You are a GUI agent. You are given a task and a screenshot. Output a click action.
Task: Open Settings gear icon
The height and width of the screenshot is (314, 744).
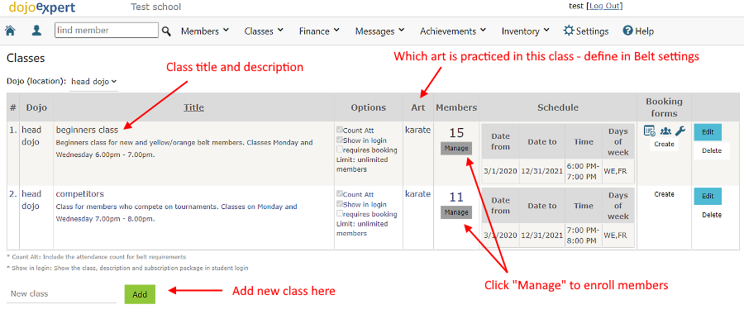point(569,31)
